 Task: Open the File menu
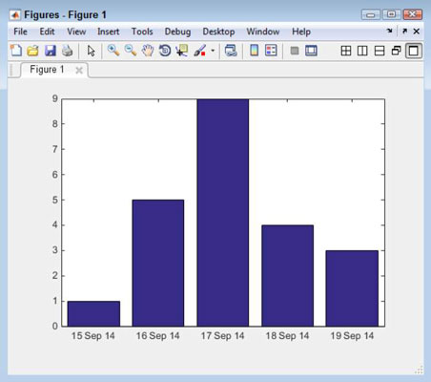tap(20, 32)
